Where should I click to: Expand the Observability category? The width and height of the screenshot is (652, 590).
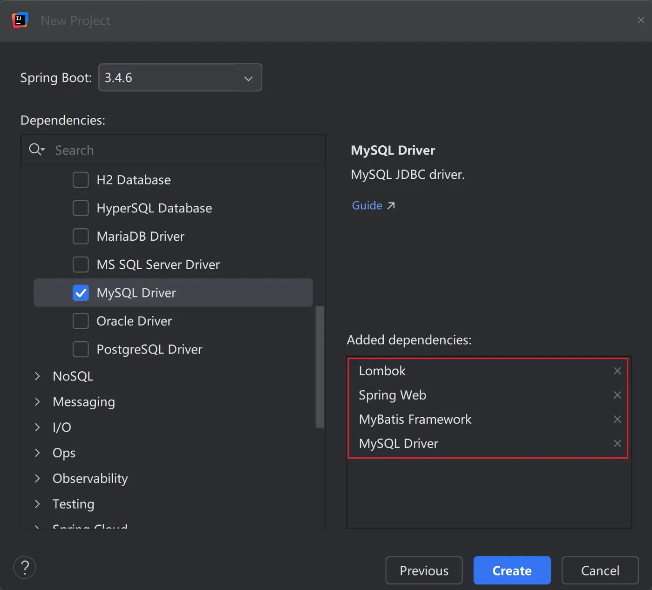click(37, 478)
